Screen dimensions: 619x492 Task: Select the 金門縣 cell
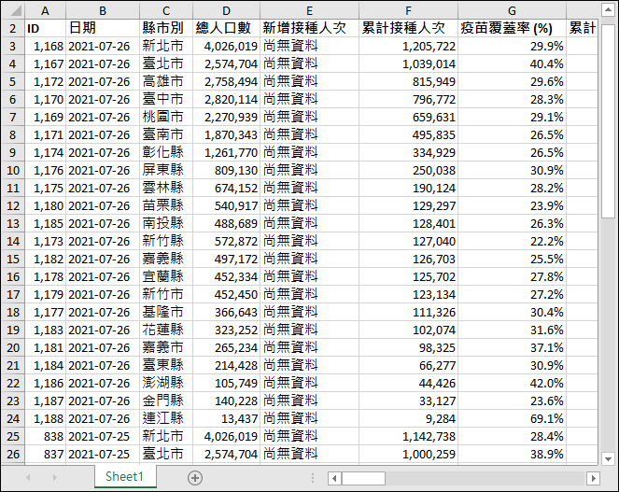click(x=166, y=401)
